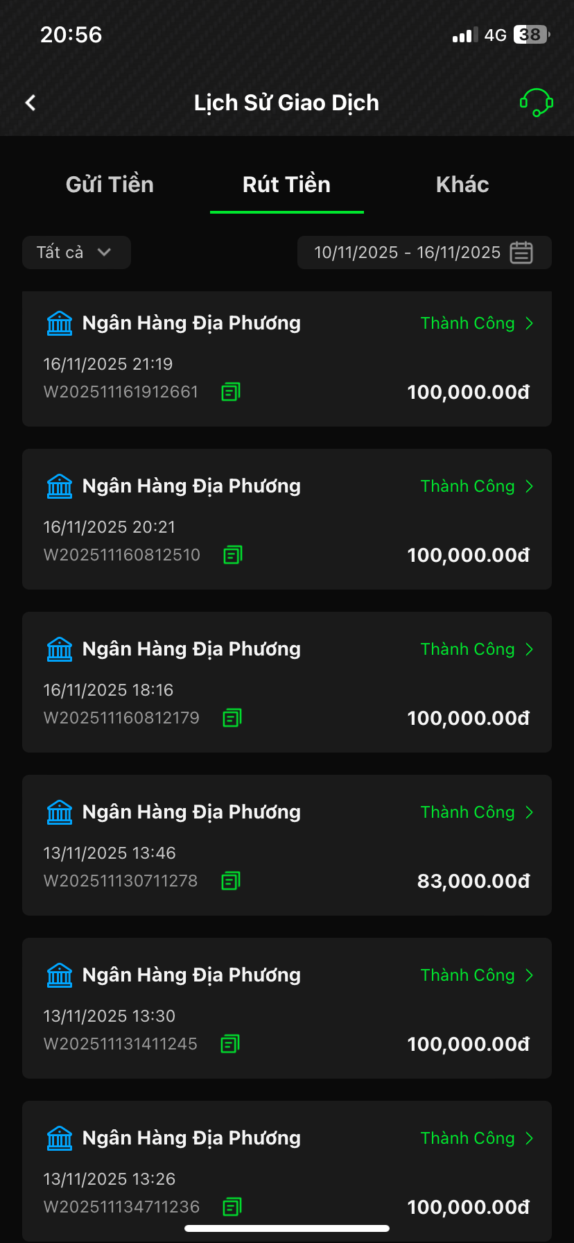Copy transaction ID W202511160812179
Screen dimensions: 574x1243
(x=232, y=718)
